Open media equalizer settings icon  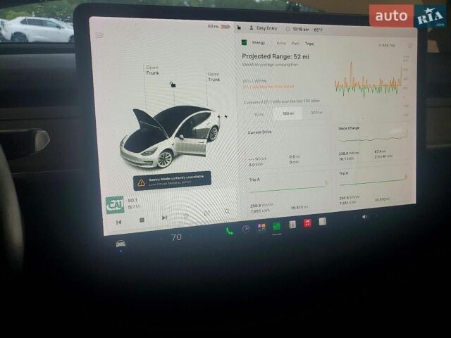[x=206, y=213]
